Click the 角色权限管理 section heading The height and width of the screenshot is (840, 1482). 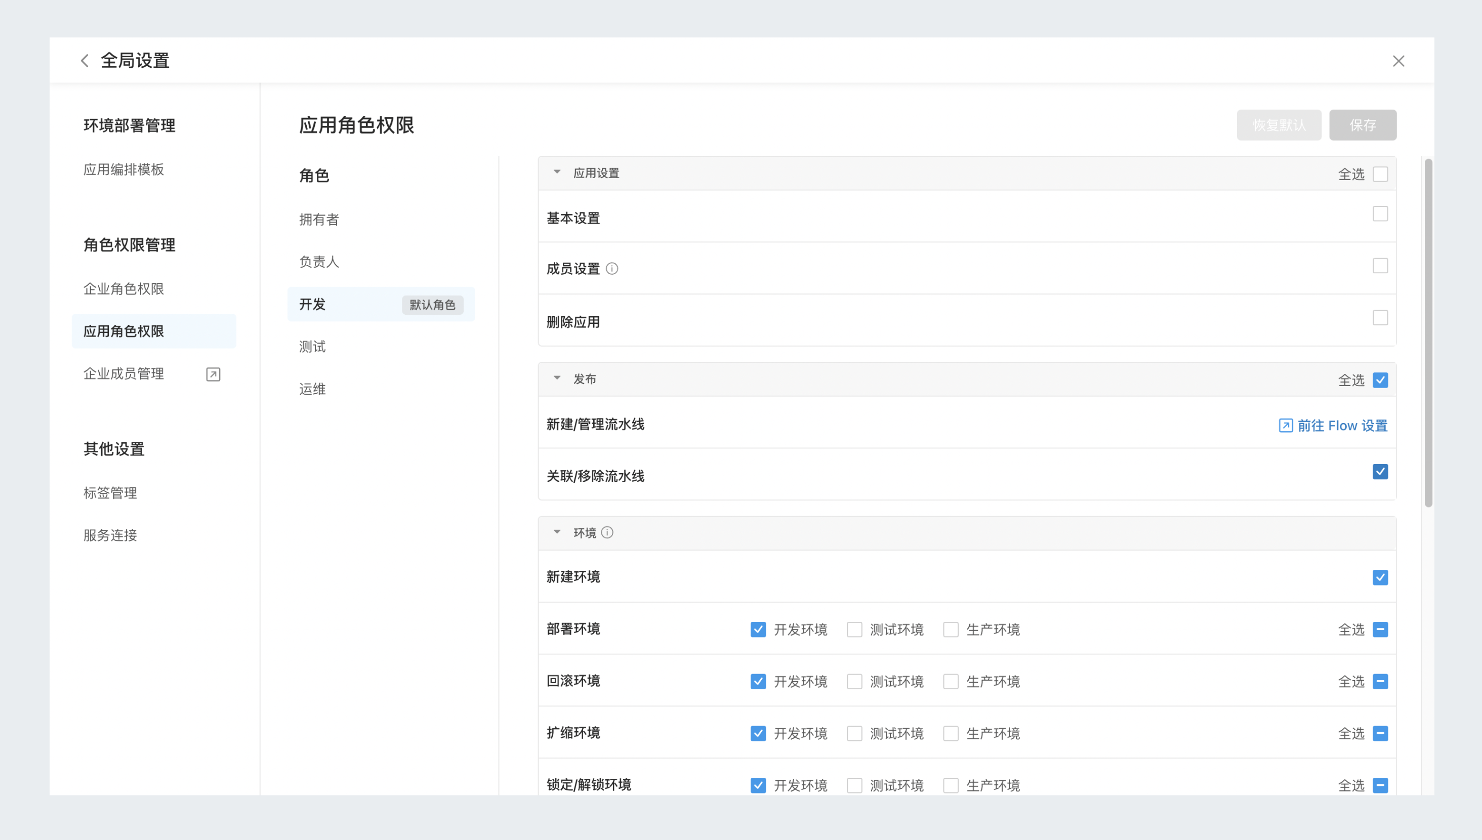pyautogui.click(x=129, y=245)
